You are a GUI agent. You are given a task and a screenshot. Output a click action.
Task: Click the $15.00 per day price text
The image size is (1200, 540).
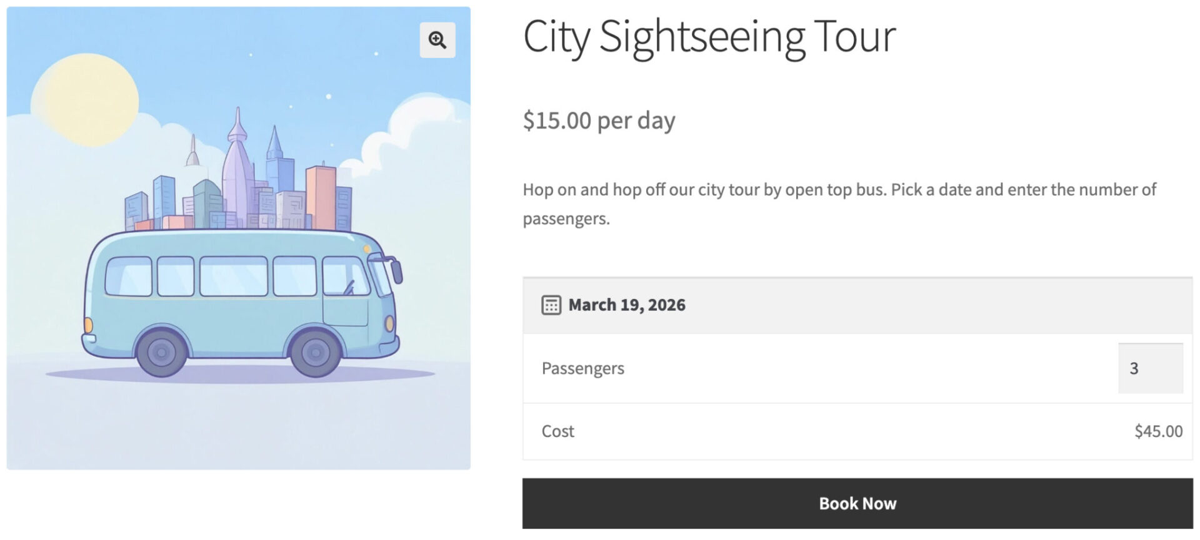click(599, 120)
